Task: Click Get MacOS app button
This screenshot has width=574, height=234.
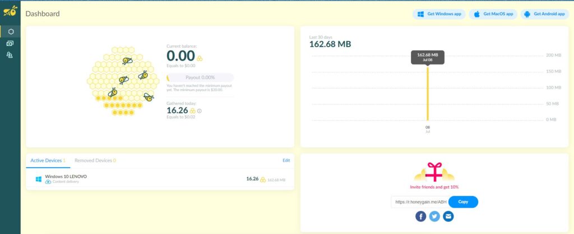Action: coord(493,14)
